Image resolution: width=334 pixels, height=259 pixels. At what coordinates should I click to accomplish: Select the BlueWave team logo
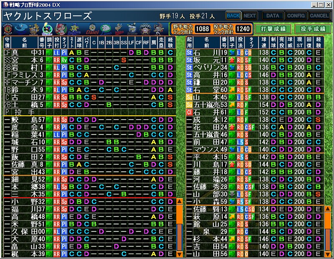tap(159, 29)
